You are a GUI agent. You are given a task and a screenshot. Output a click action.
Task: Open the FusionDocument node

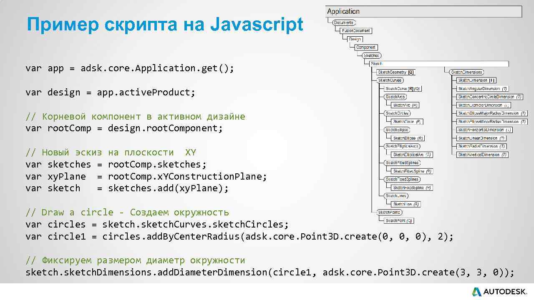point(356,31)
